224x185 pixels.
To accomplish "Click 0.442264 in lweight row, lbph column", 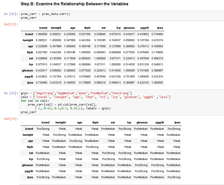I will 85,40.
